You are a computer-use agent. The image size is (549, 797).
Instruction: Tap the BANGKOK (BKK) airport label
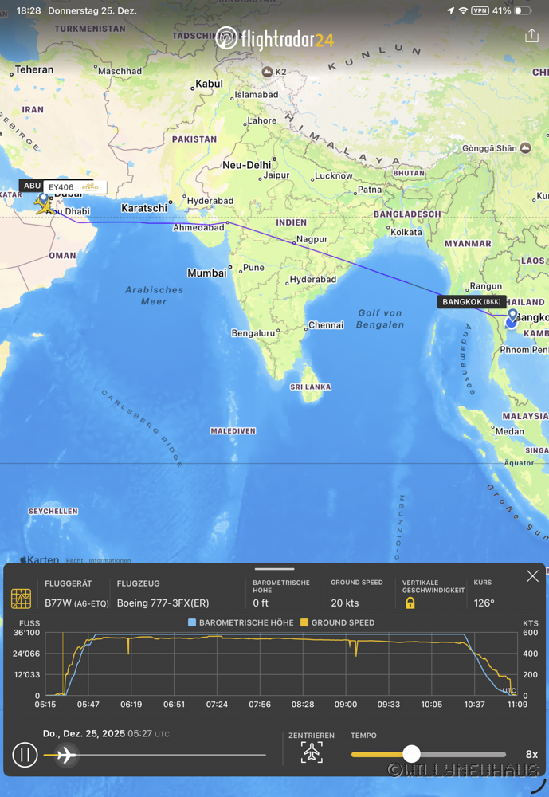471,302
